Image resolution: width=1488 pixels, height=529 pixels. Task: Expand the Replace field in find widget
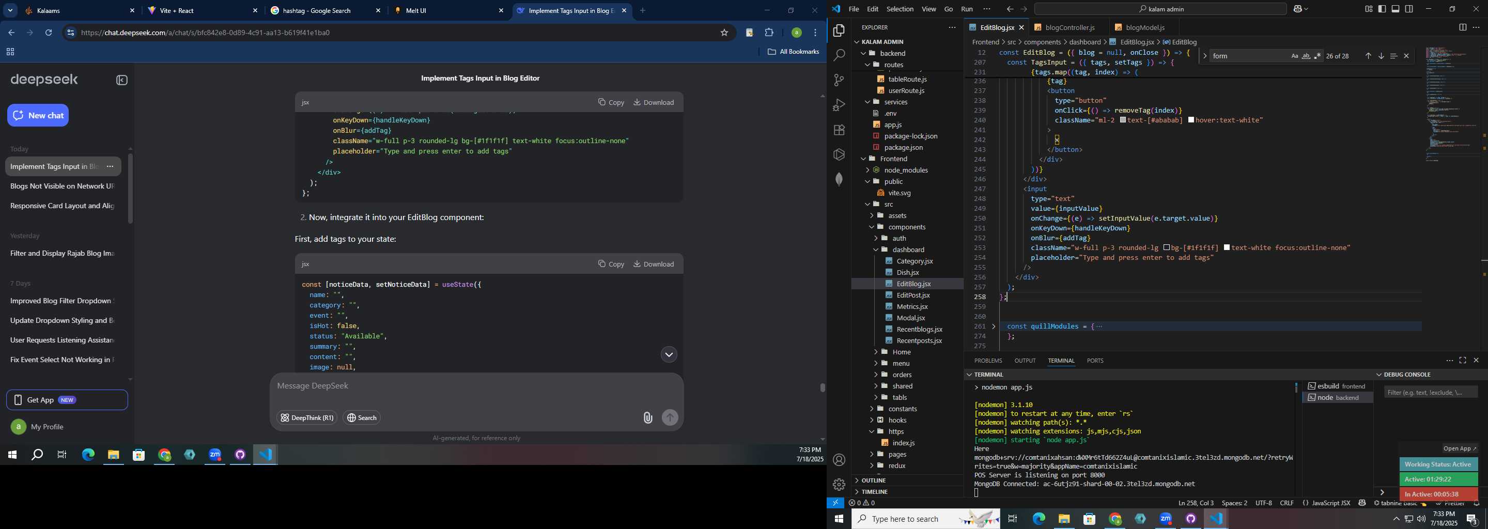pyautogui.click(x=1205, y=56)
